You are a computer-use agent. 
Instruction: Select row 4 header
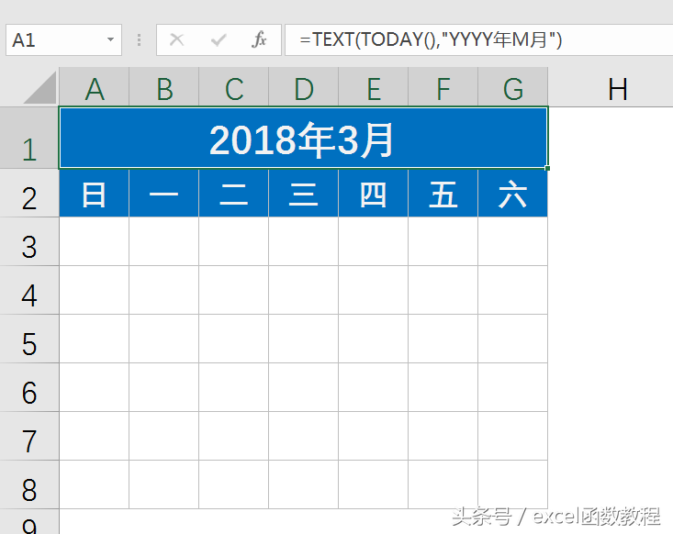coord(29,290)
